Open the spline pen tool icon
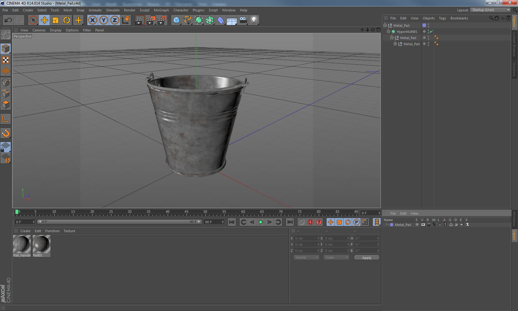Image resolution: width=518 pixels, height=311 pixels. point(187,20)
